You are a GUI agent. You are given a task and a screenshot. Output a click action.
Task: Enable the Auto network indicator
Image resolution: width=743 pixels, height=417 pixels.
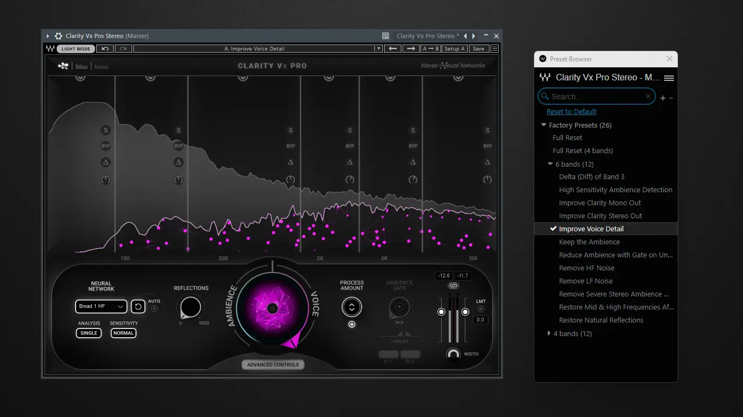[154, 309]
